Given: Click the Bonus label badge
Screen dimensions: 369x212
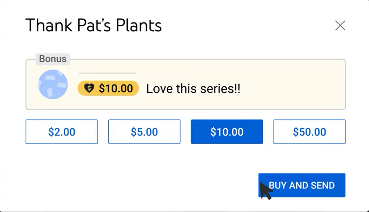Looking at the screenshot, I should (53, 59).
